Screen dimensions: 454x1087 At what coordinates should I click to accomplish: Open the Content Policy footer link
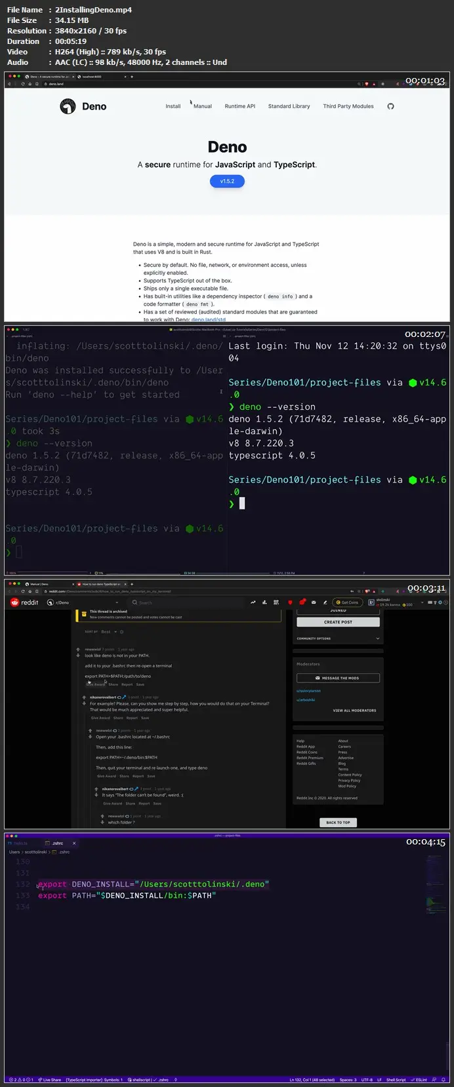350,775
